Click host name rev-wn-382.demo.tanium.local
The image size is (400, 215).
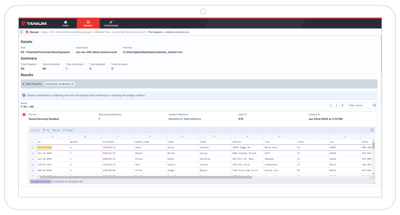click(96, 52)
